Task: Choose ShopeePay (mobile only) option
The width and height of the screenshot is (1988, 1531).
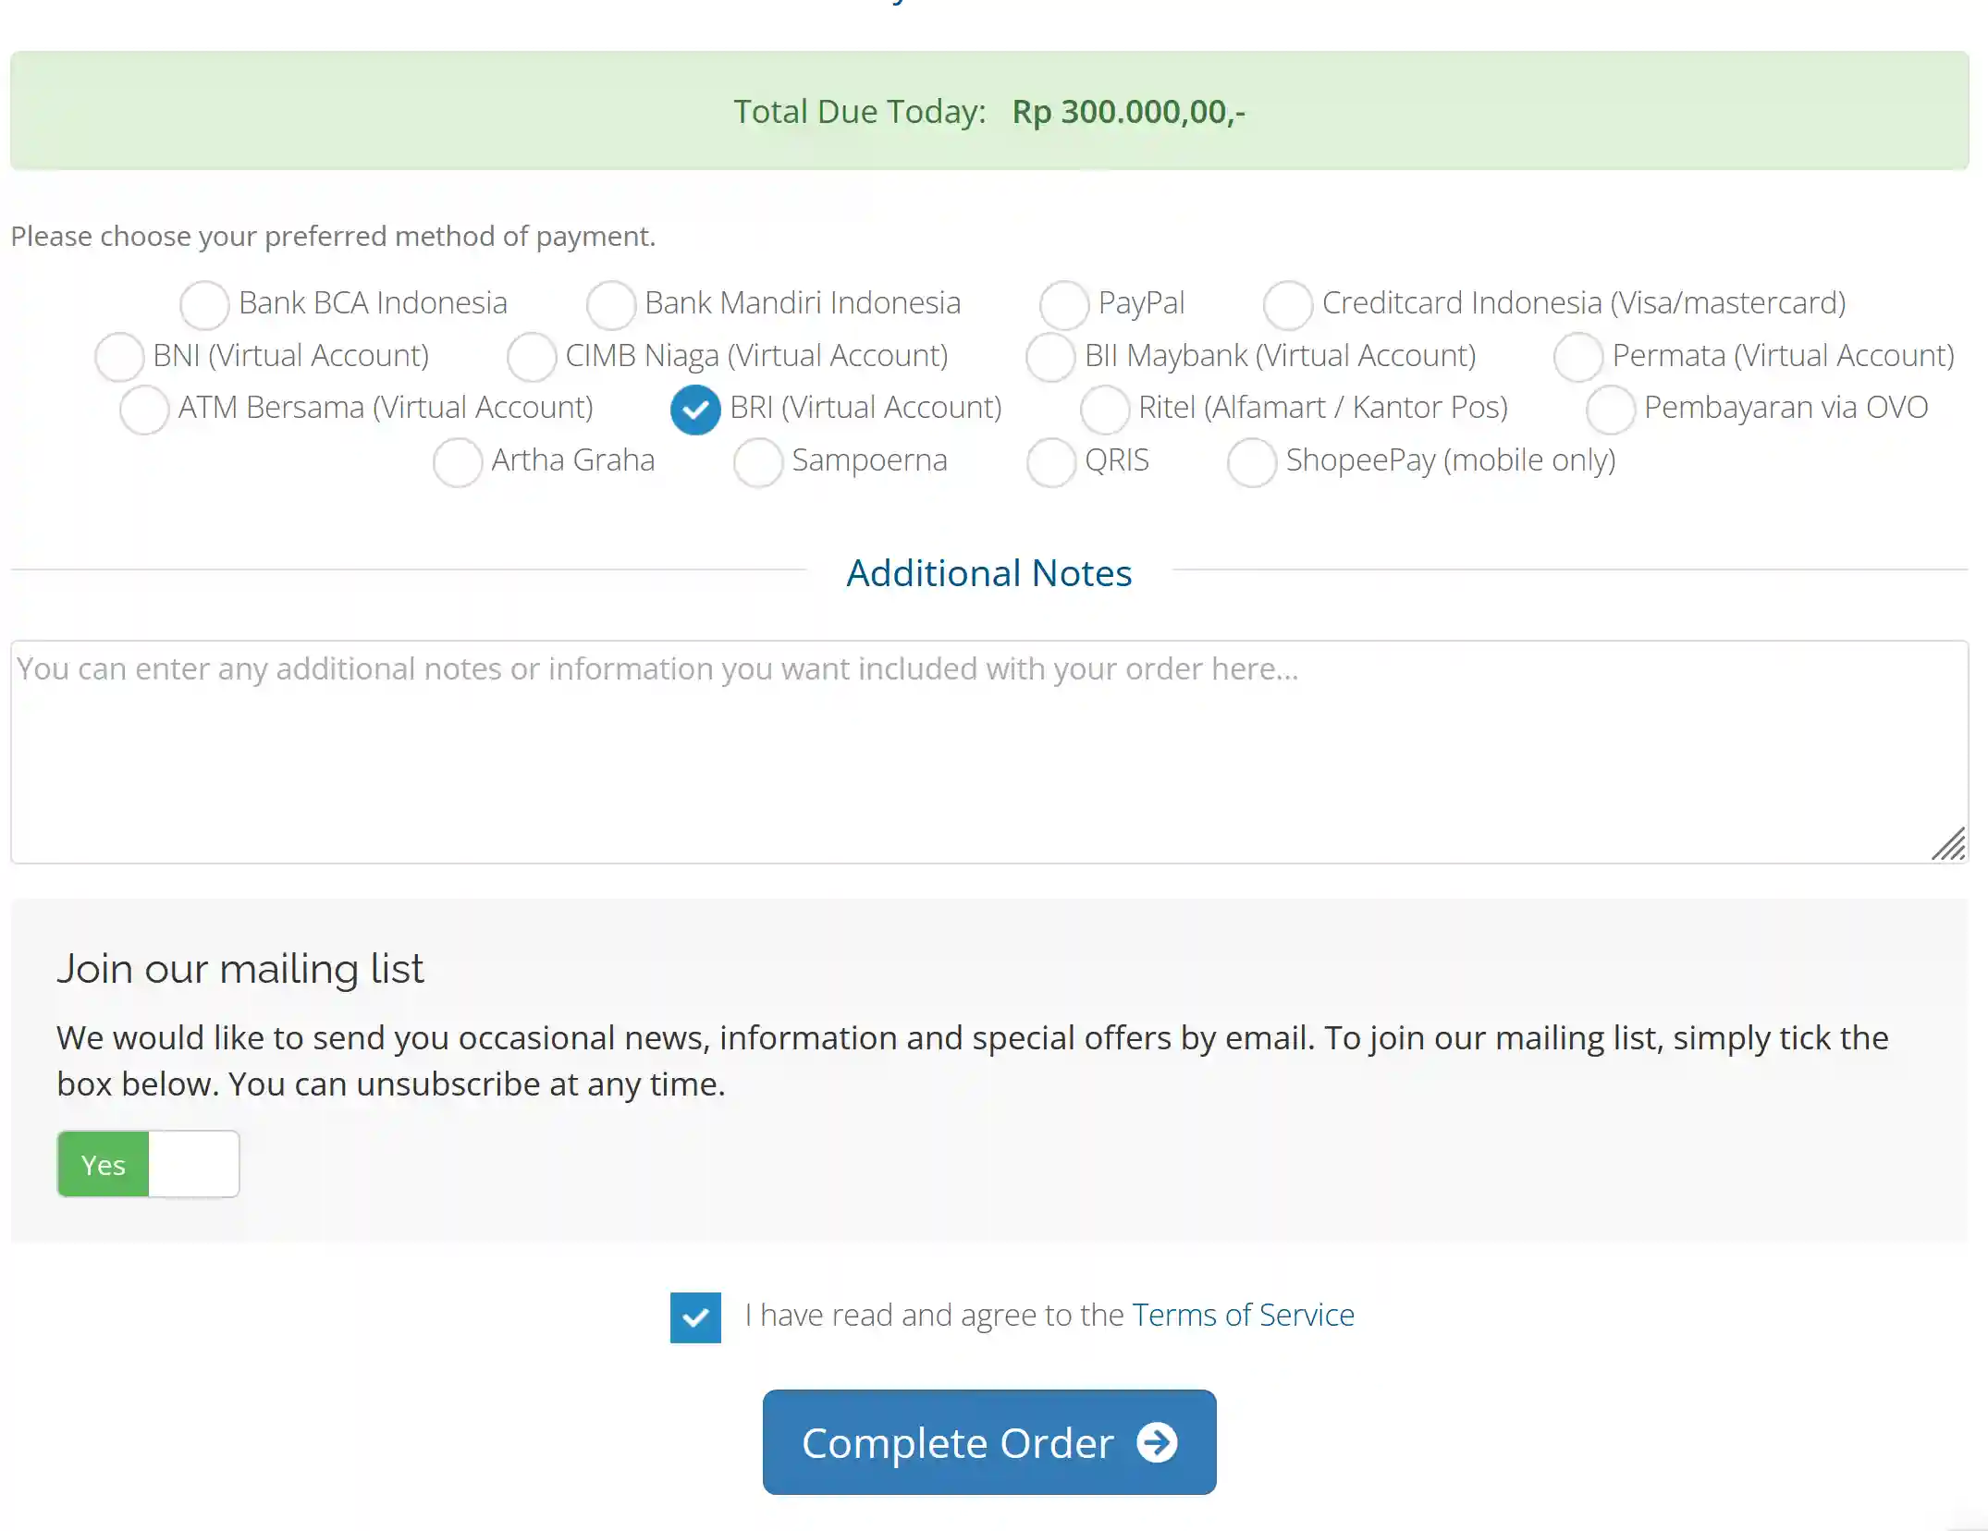Action: pos(1252,462)
